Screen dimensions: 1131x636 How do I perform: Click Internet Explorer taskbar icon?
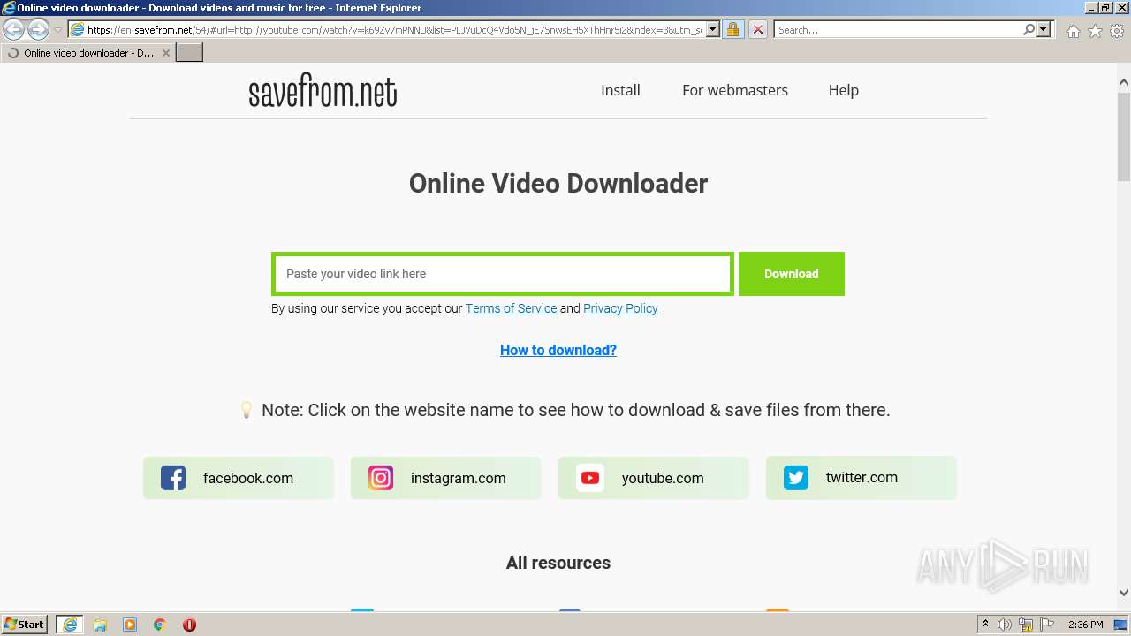(x=70, y=625)
